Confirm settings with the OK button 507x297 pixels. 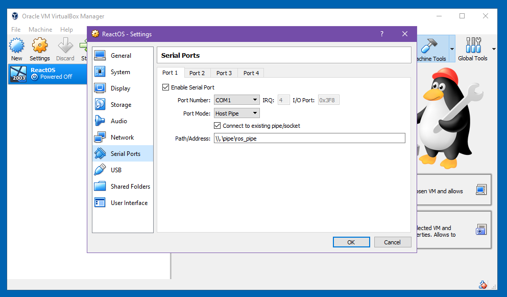351,242
